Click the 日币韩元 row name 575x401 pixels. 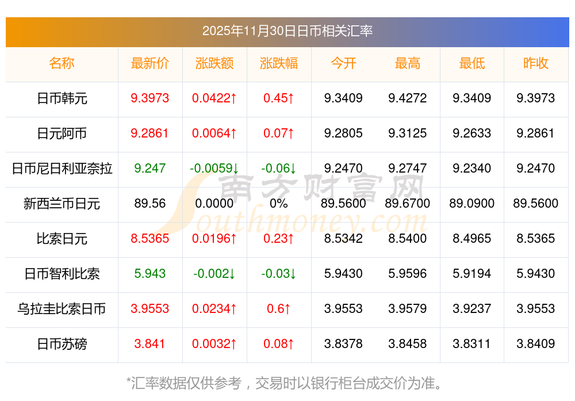pos(62,98)
